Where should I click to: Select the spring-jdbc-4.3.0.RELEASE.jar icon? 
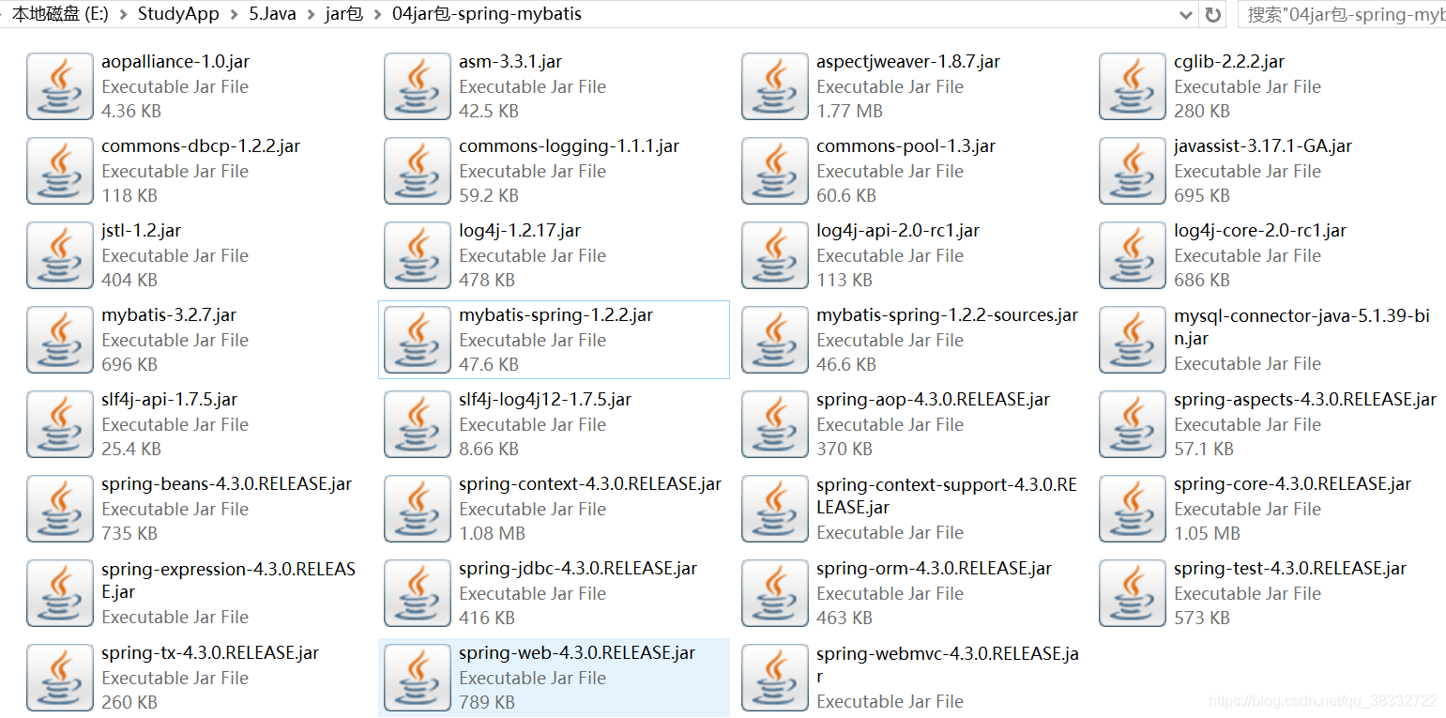(418, 593)
